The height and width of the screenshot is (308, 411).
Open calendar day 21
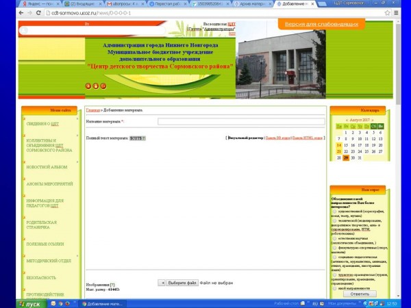point(339,151)
